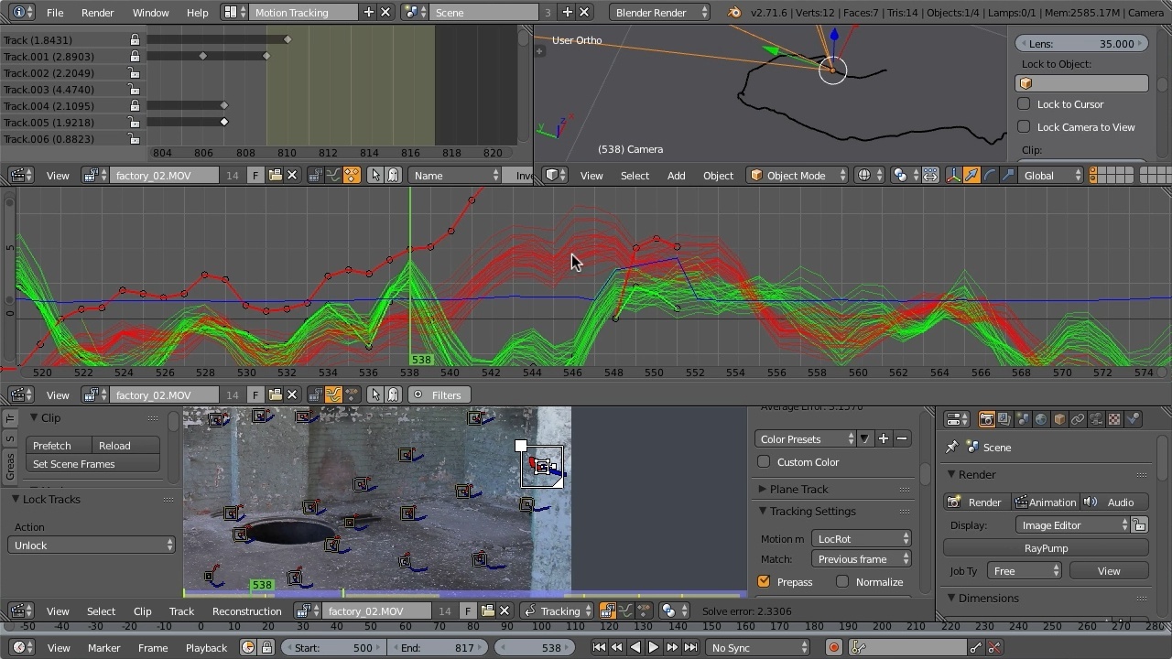Click the Object constraints chain-link icon
The height and width of the screenshot is (659, 1172).
tap(1077, 419)
